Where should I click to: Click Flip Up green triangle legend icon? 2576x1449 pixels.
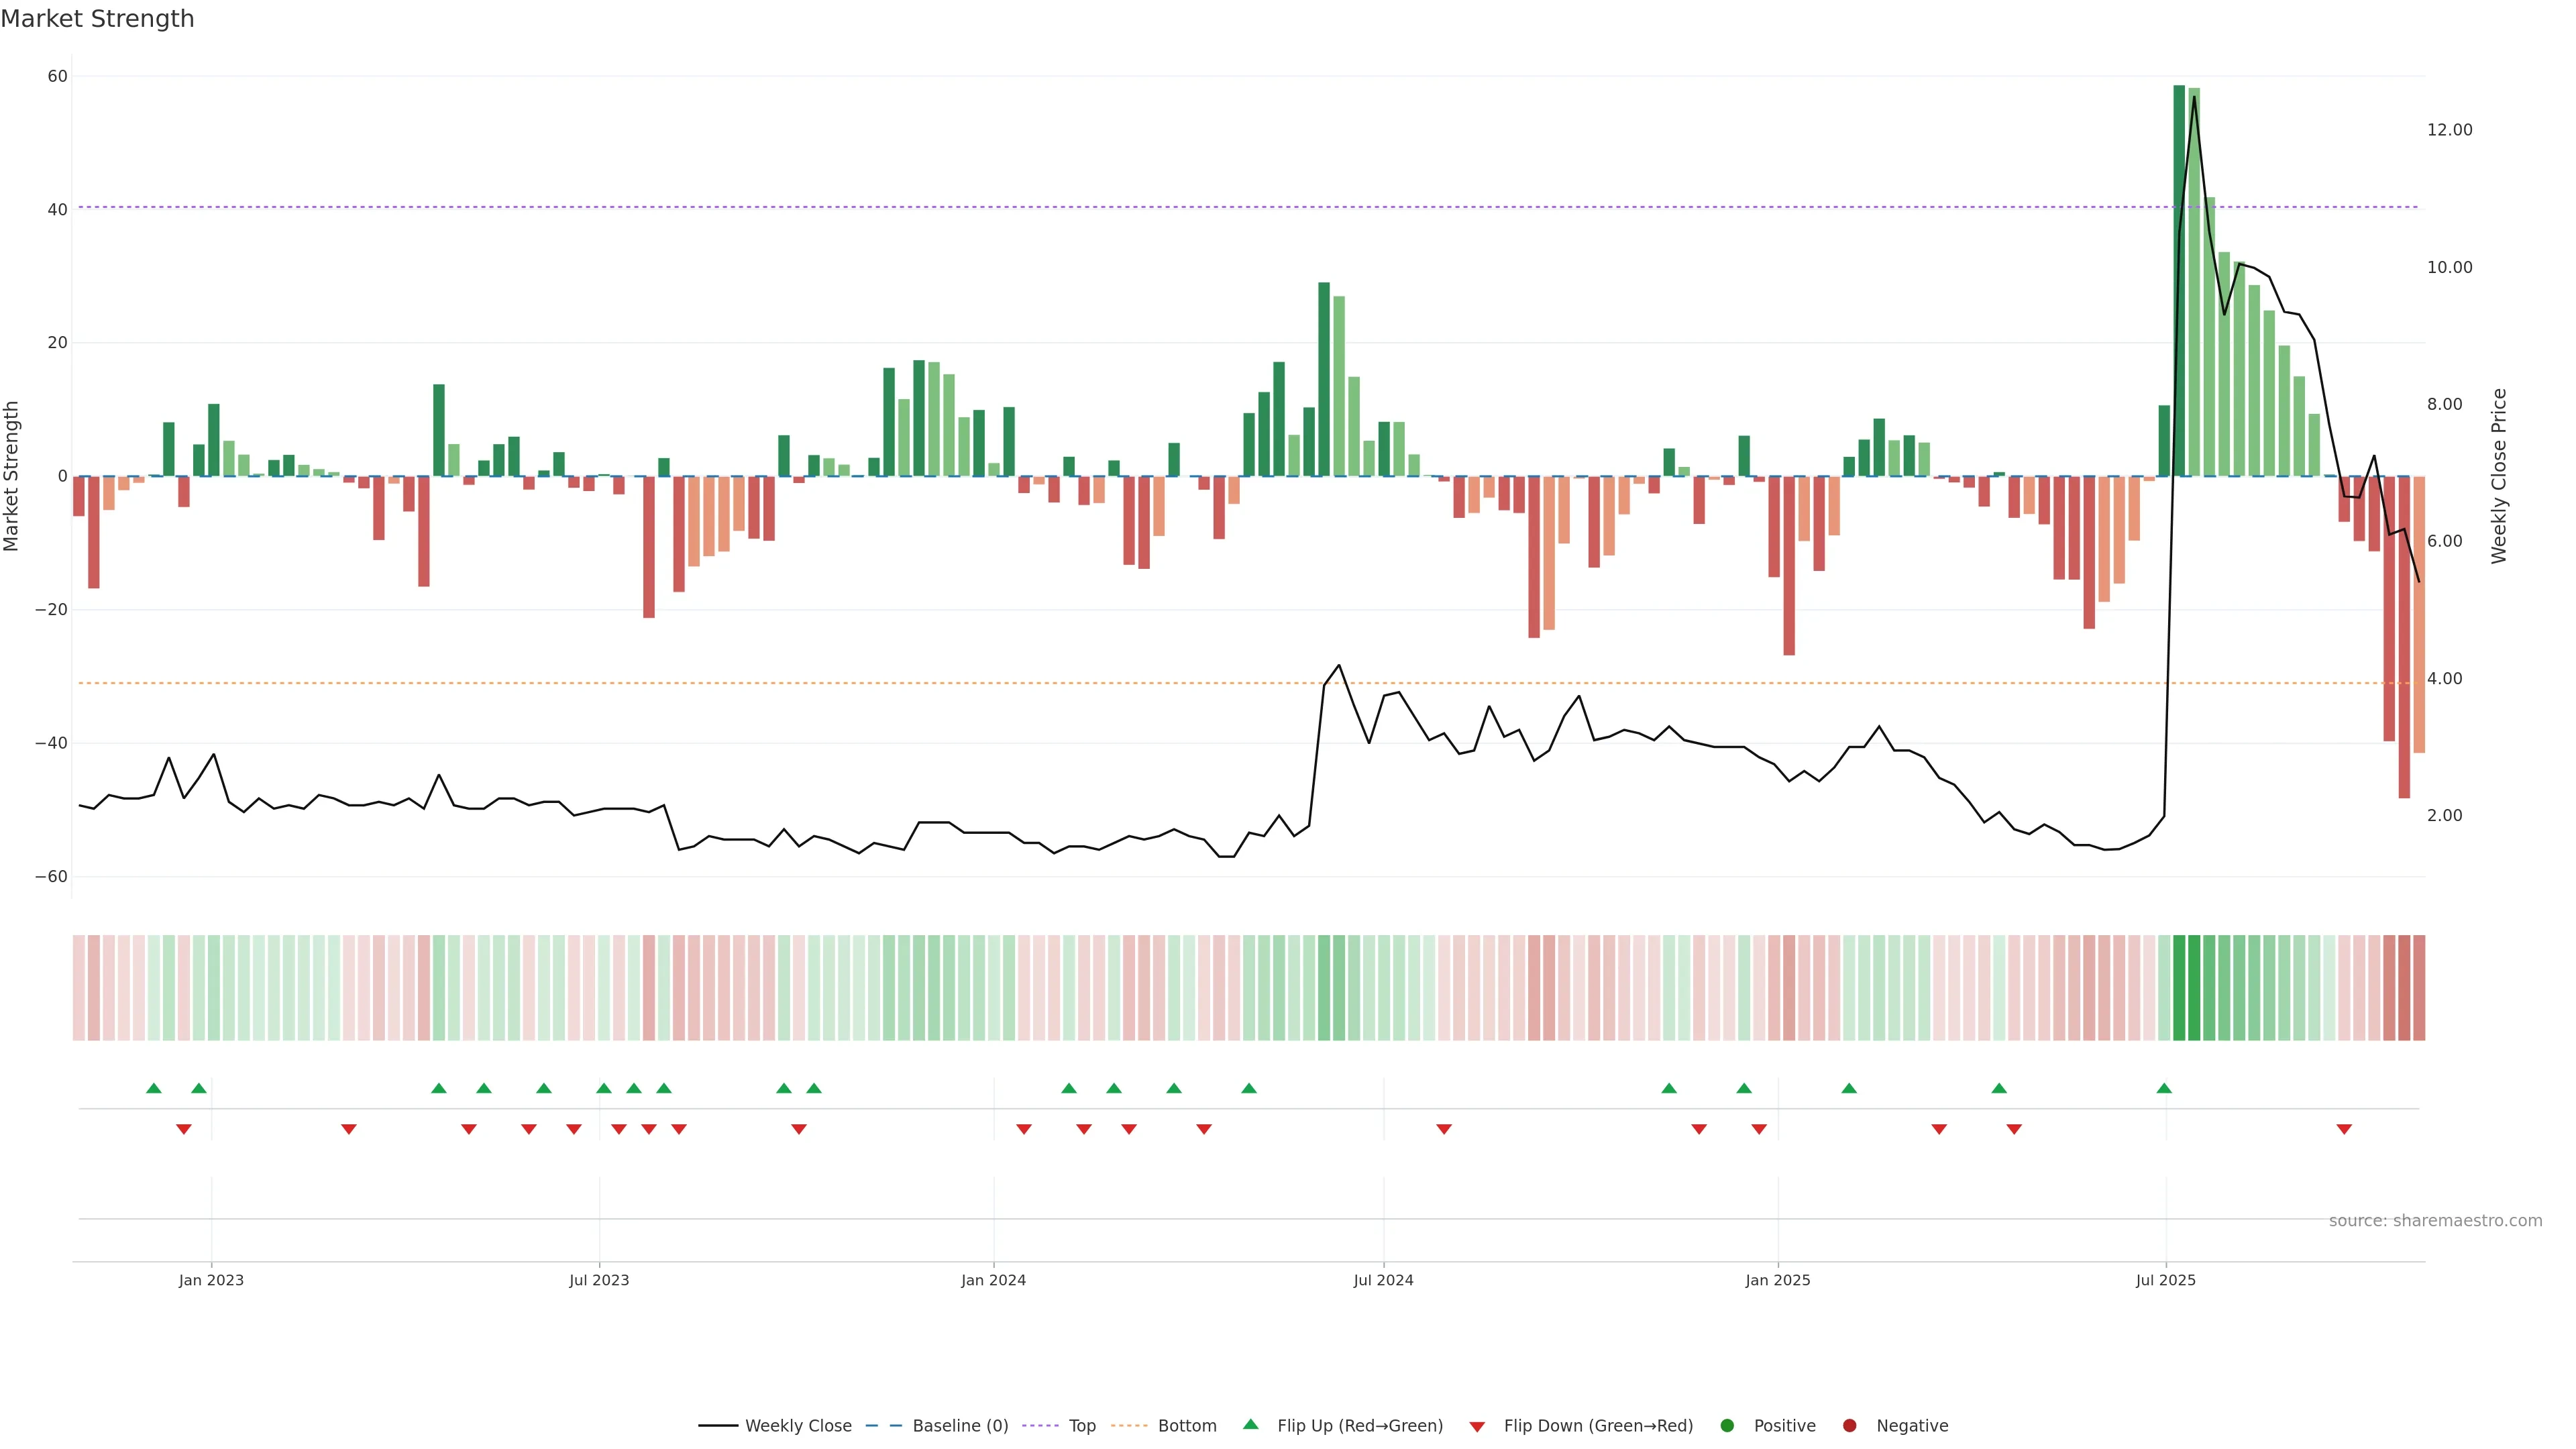click(x=1250, y=1424)
